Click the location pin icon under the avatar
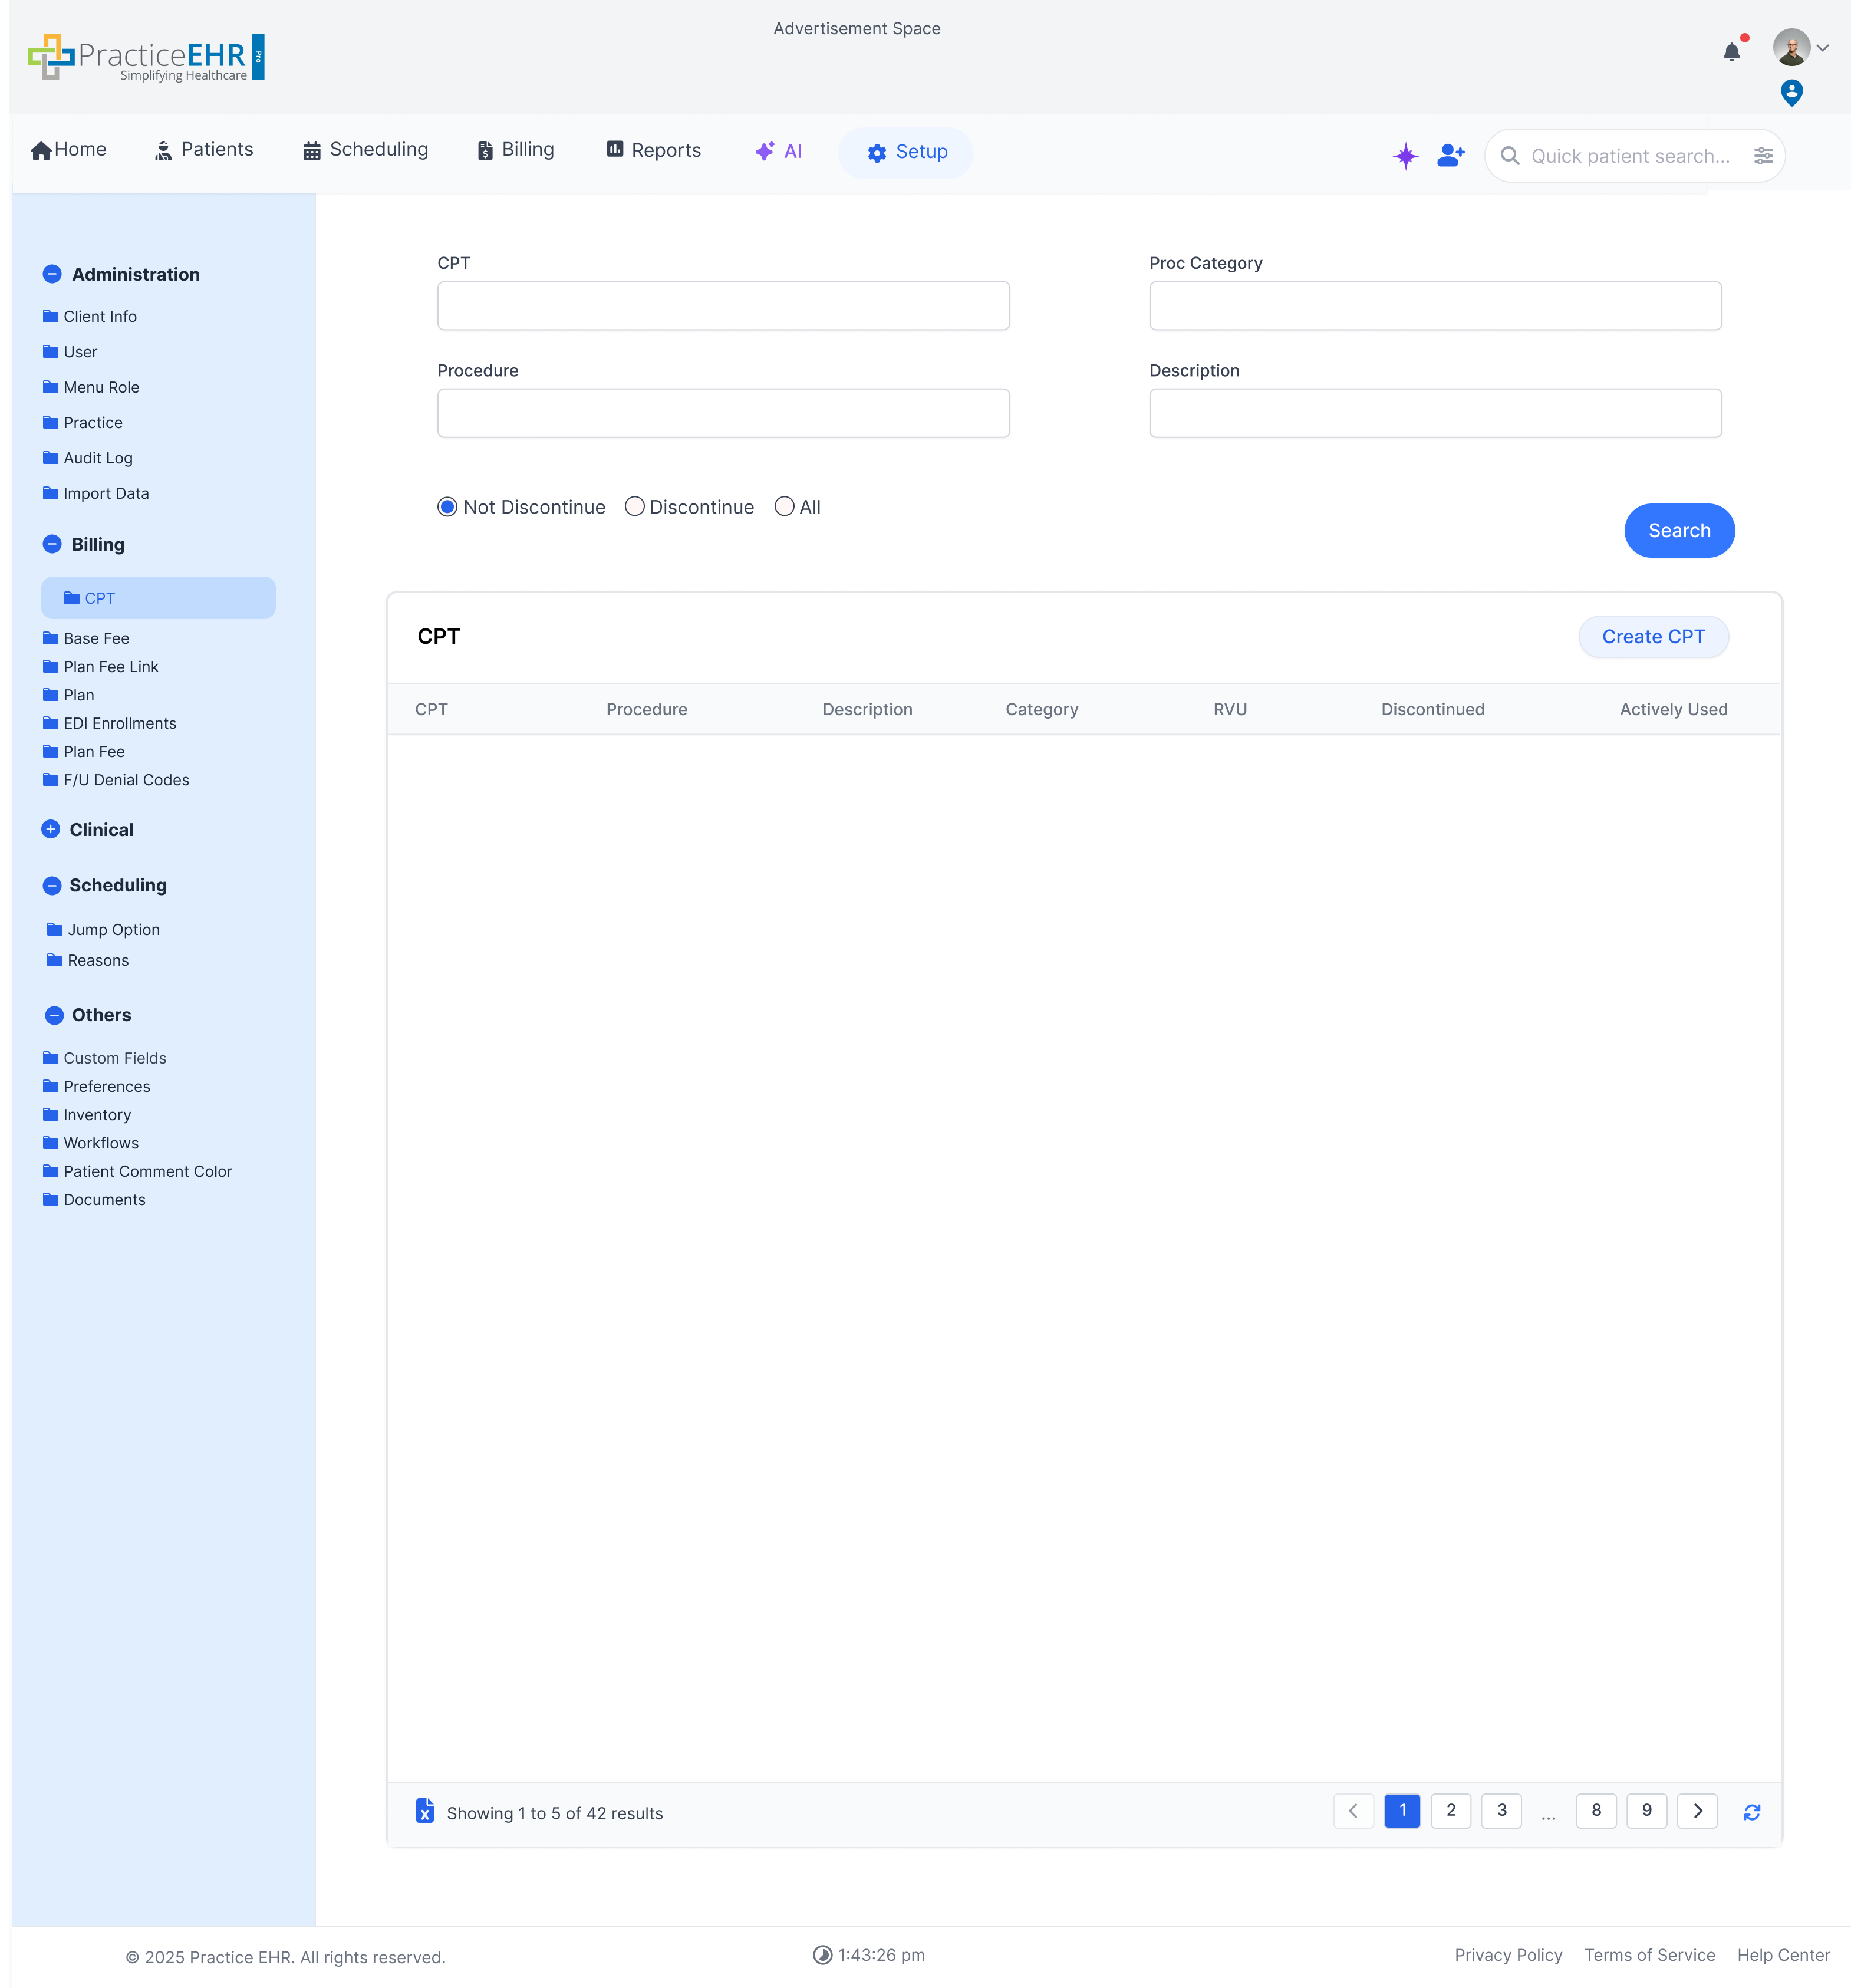The image size is (1851, 1988). pyautogui.click(x=1792, y=93)
